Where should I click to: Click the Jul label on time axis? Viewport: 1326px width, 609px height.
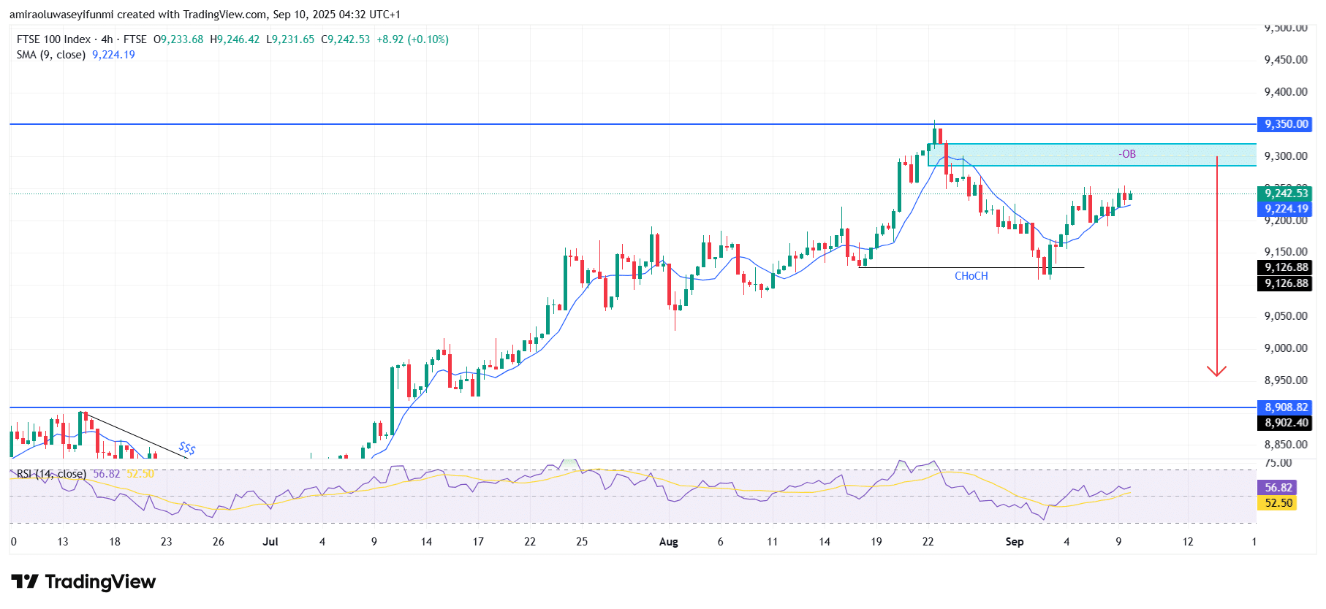[x=270, y=542]
